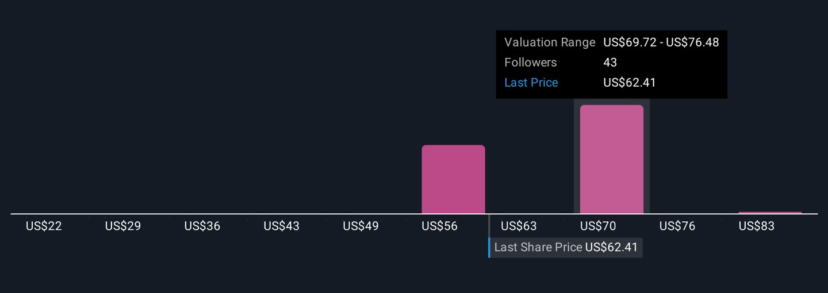This screenshot has width=828, height=293.
Task: Open the Last Price link in tooltip
Action: click(x=531, y=83)
